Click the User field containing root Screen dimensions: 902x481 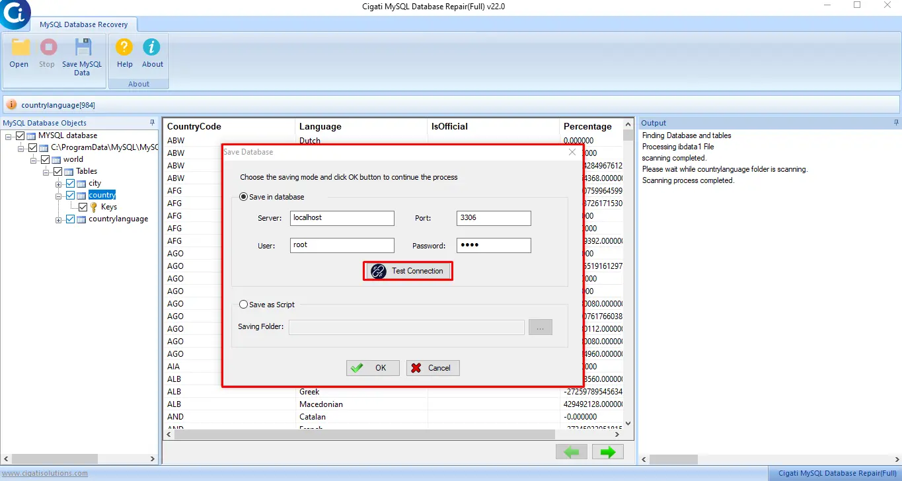click(x=342, y=245)
